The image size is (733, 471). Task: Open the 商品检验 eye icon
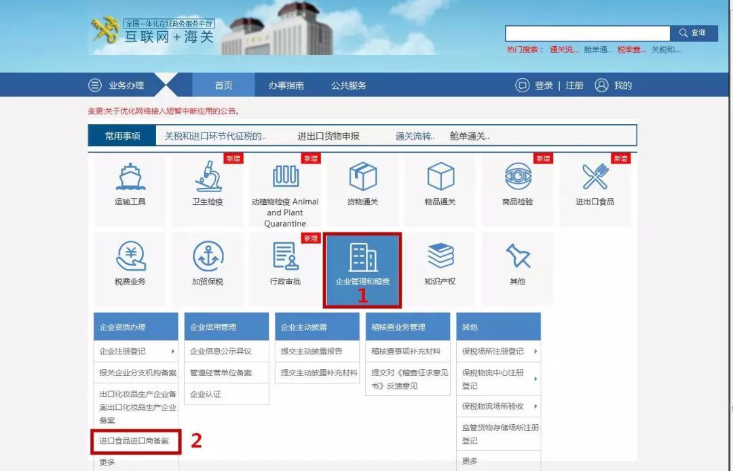(x=518, y=176)
